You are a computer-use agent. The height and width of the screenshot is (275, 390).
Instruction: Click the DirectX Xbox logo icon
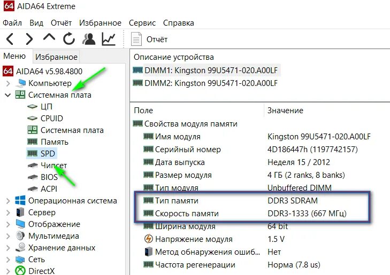point(20,271)
